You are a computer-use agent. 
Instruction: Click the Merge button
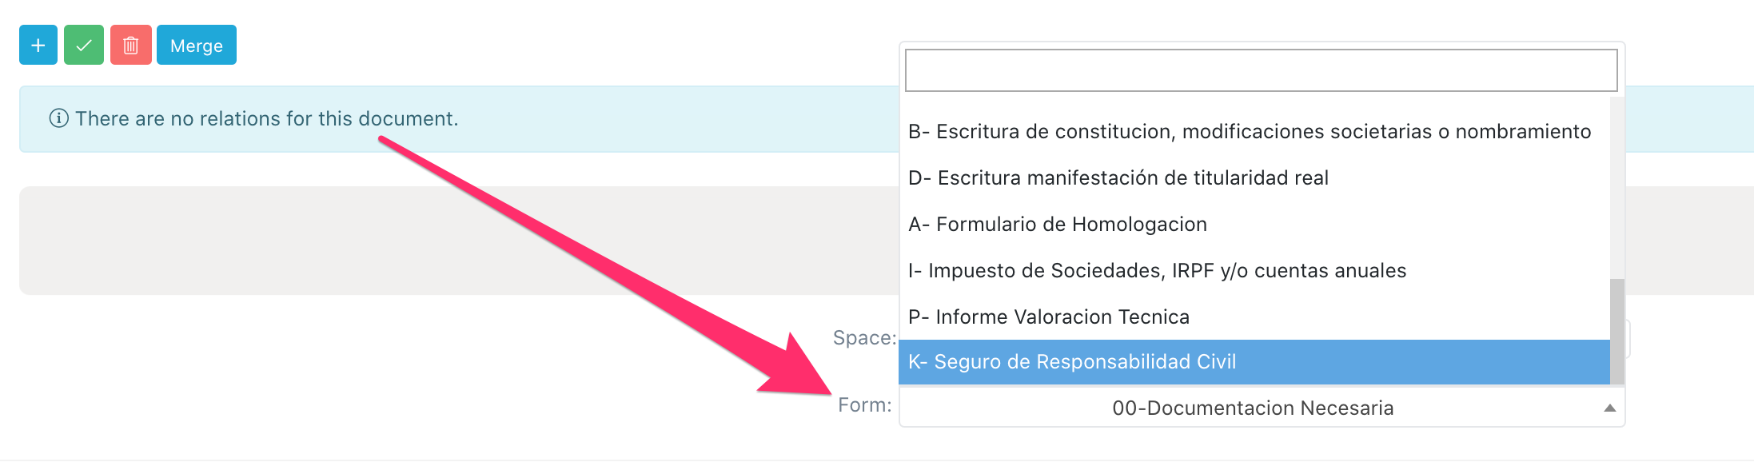pyautogui.click(x=196, y=46)
